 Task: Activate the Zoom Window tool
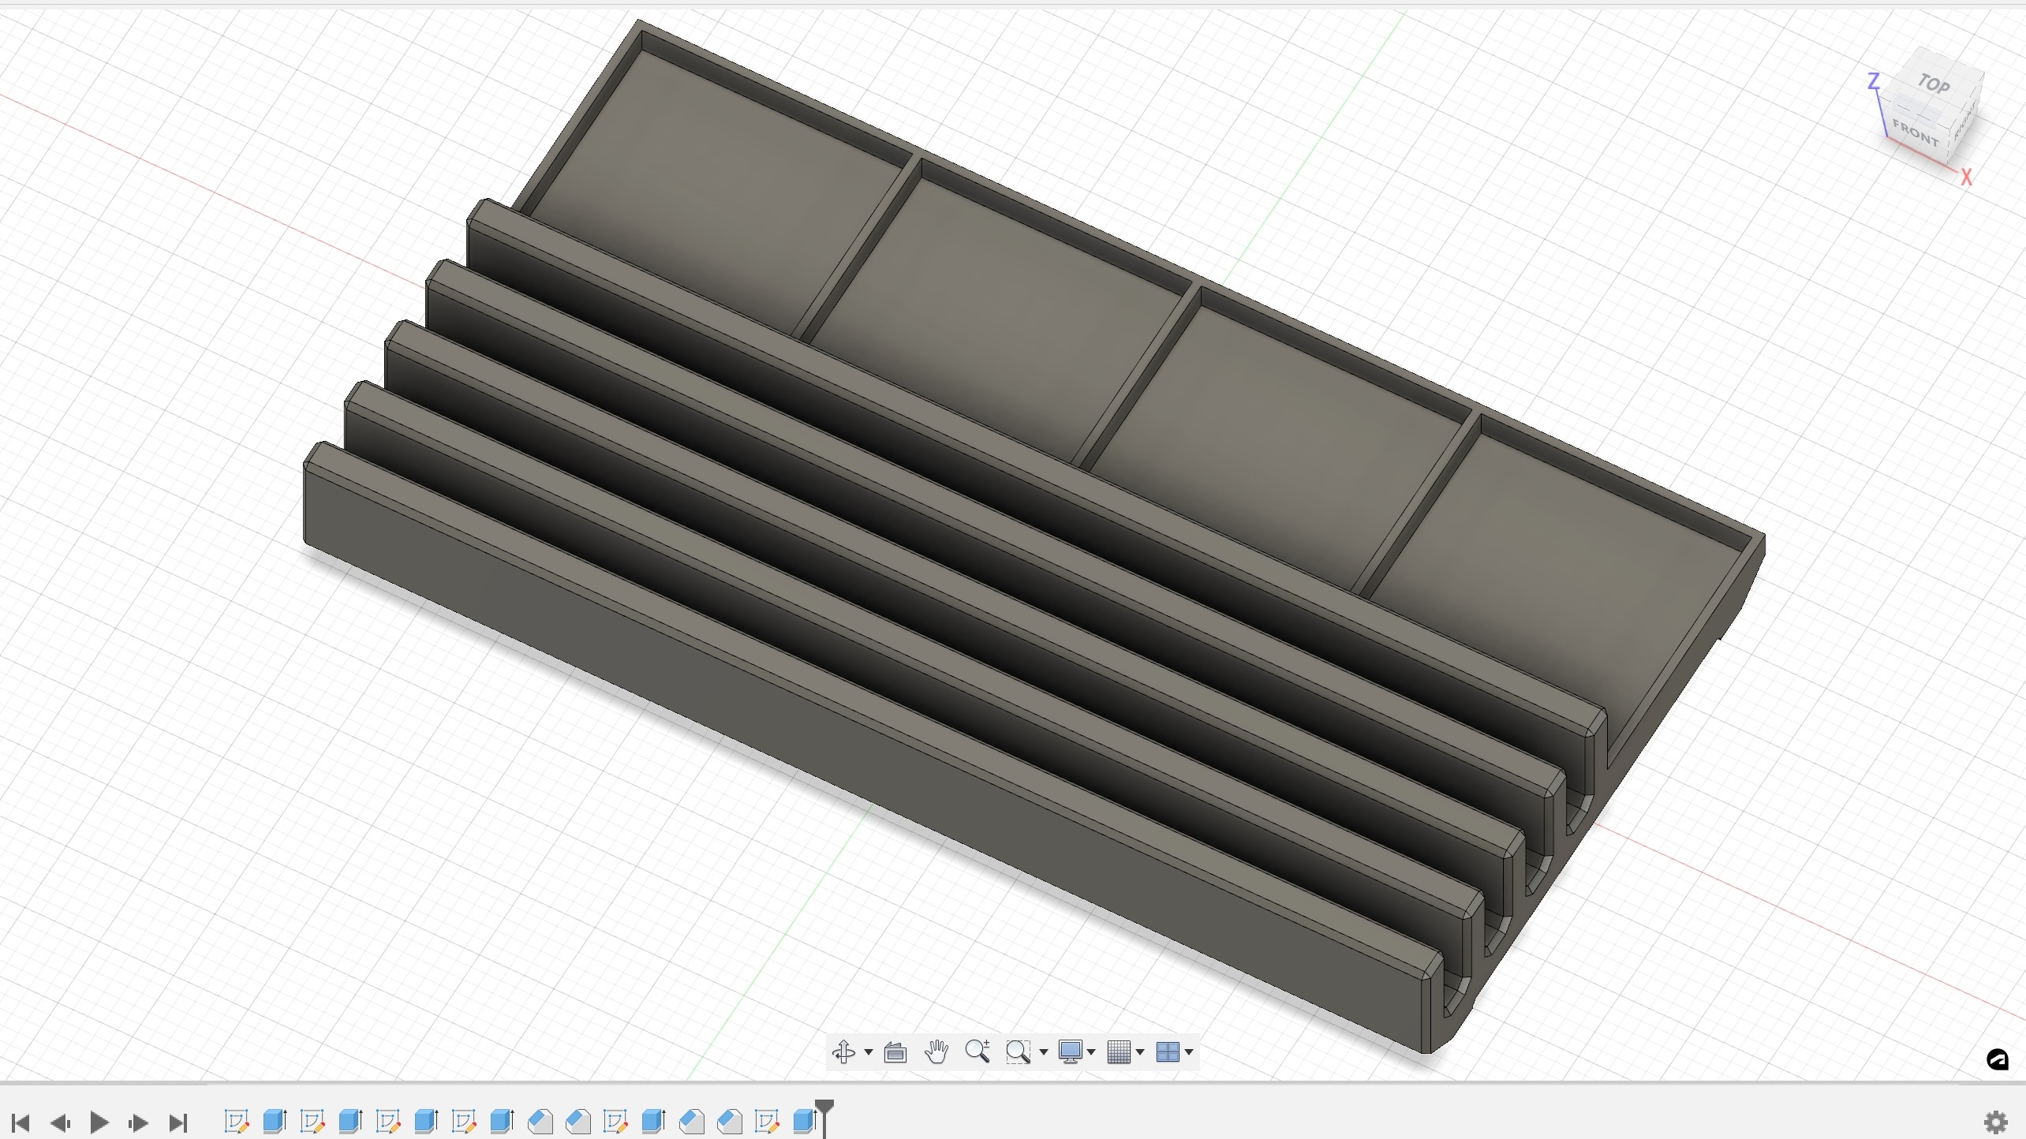tap(1018, 1052)
